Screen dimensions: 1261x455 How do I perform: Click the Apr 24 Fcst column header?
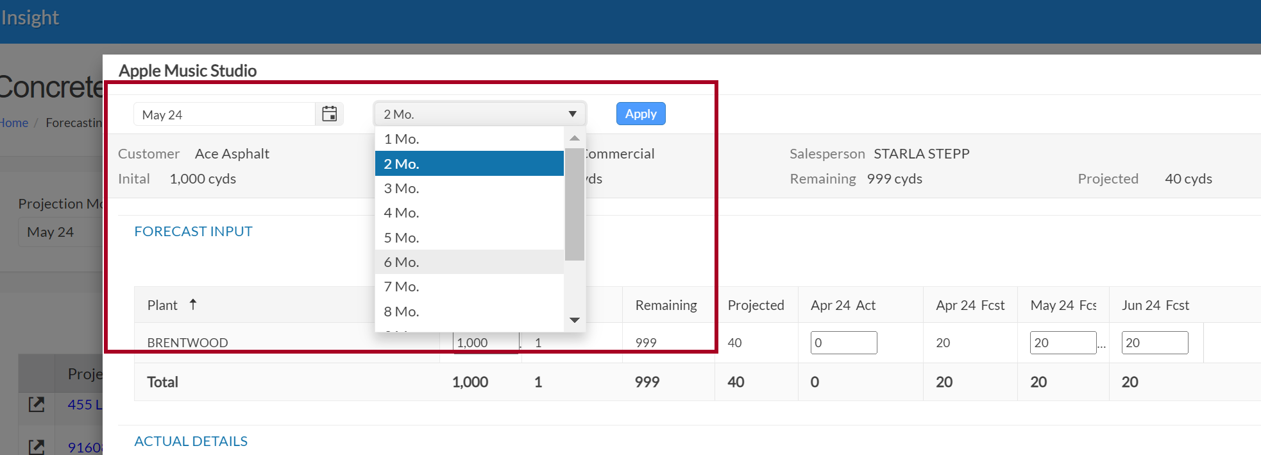tap(970, 305)
